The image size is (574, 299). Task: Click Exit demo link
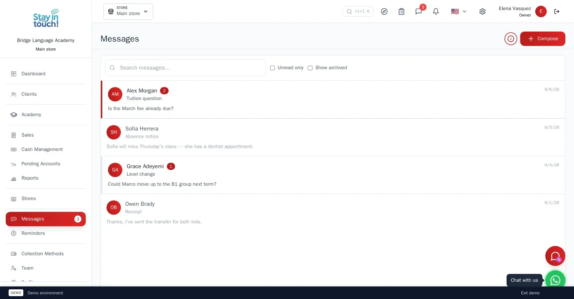tap(530, 293)
